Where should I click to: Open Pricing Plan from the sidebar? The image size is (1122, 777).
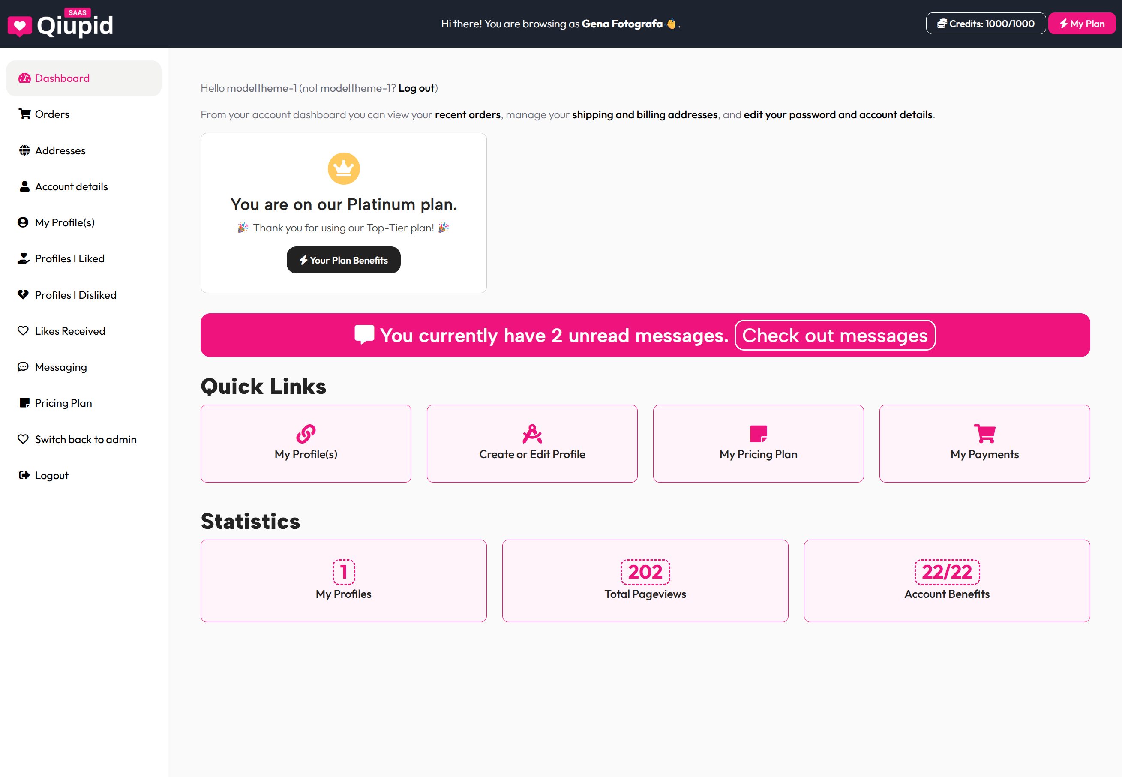63,402
